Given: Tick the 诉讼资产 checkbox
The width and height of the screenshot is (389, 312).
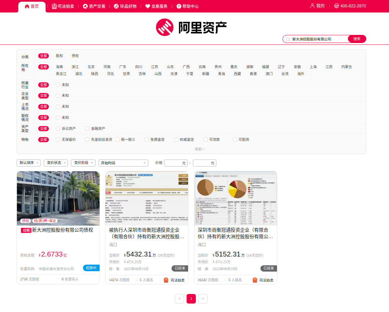Looking at the screenshot, I should [58, 129].
